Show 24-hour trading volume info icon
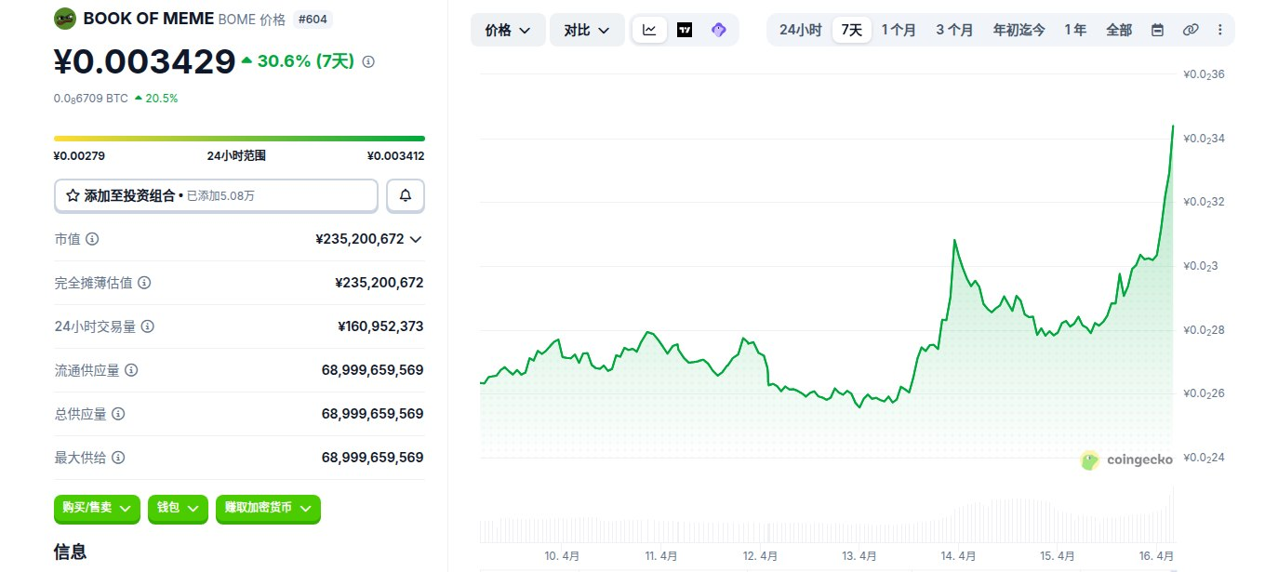The width and height of the screenshot is (1265, 572). pos(148,326)
